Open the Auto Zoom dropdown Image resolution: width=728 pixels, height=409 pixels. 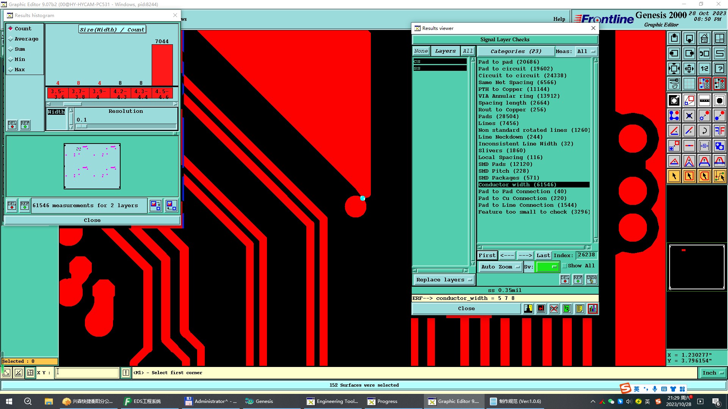tap(500, 267)
